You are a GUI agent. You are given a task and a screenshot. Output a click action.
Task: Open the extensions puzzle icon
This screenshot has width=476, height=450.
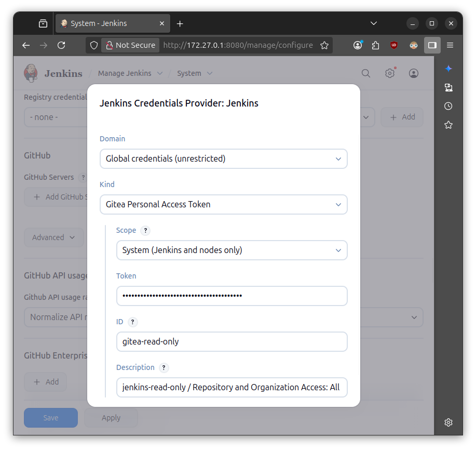[x=375, y=45]
